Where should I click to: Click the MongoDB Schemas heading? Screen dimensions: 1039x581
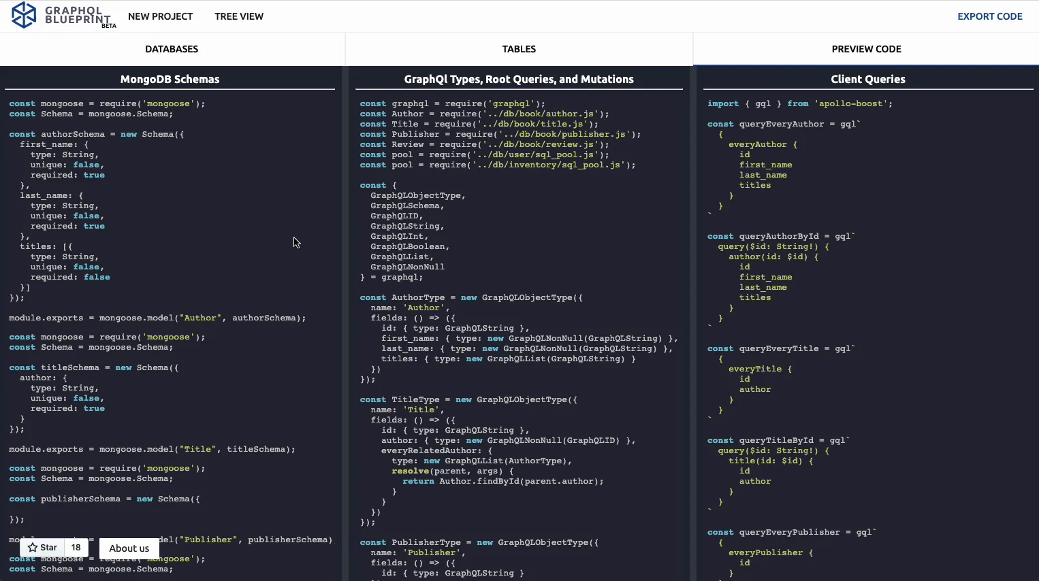tap(170, 79)
